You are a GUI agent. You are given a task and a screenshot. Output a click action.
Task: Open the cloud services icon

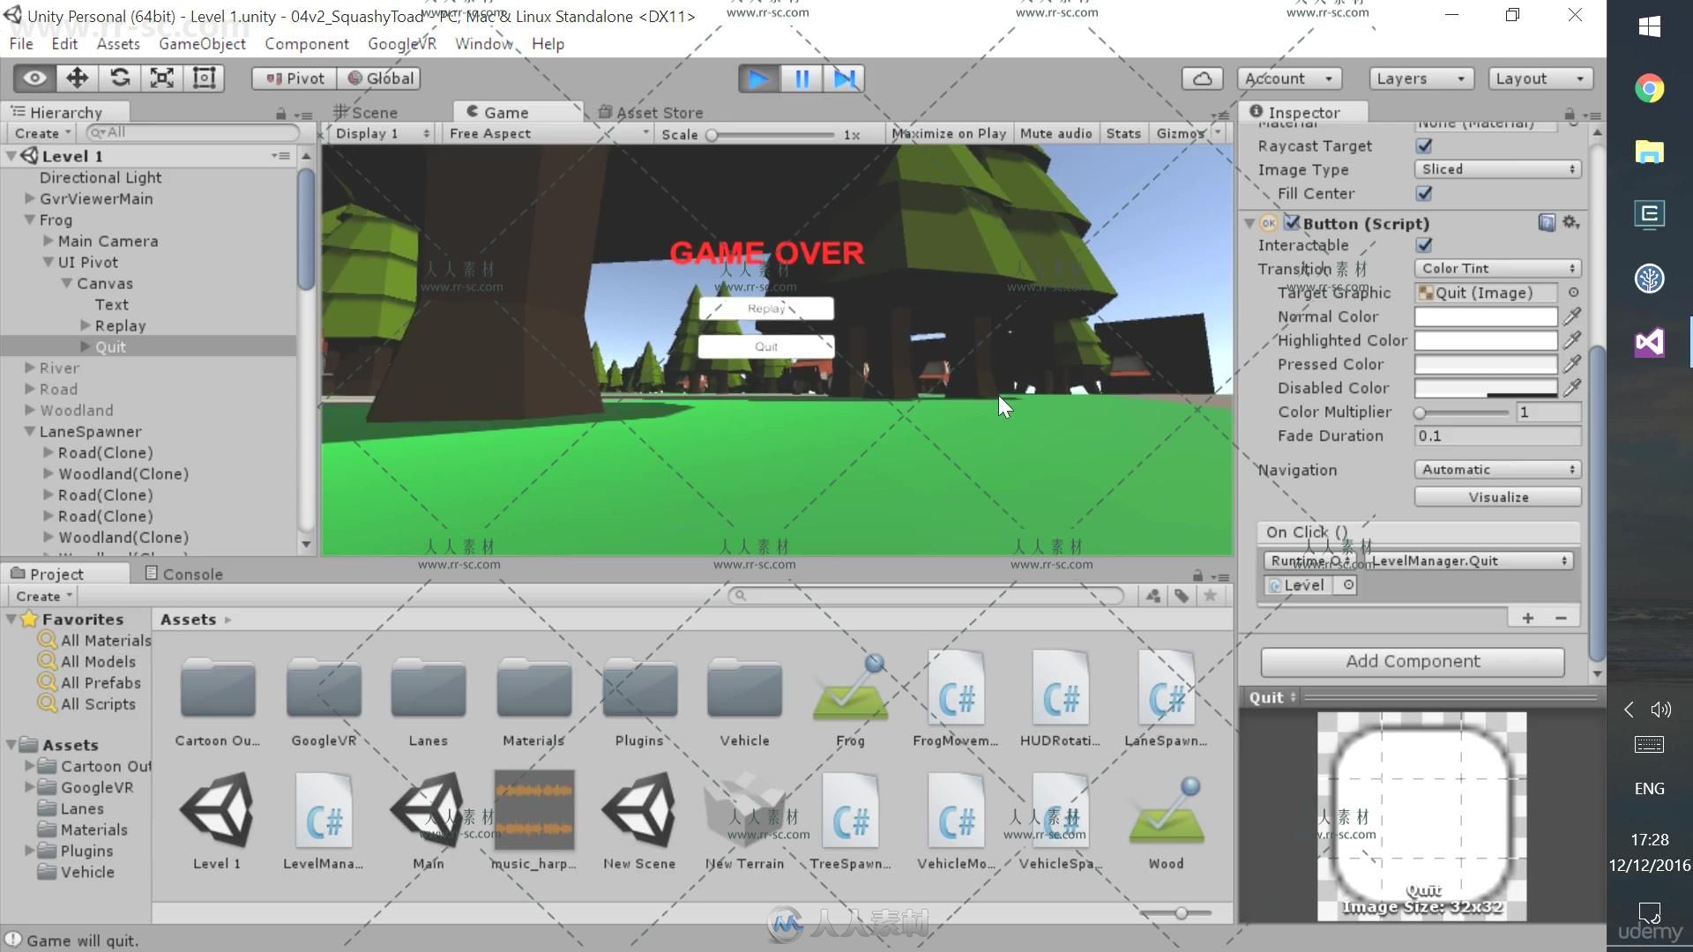click(x=1202, y=78)
